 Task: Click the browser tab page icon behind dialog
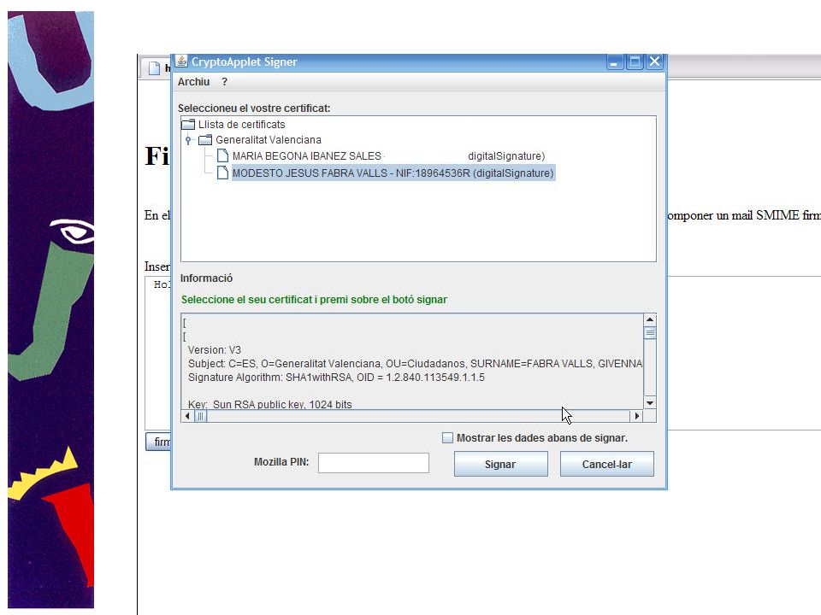154,68
